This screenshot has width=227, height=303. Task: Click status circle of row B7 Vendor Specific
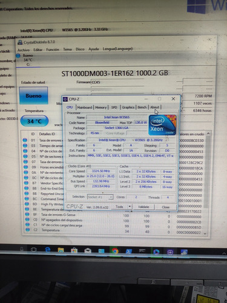(x=26, y=183)
